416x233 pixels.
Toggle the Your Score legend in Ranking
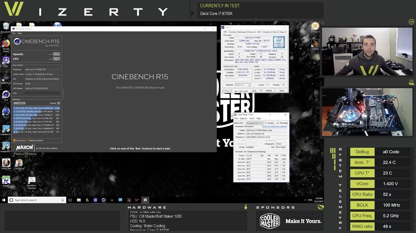tap(19, 140)
